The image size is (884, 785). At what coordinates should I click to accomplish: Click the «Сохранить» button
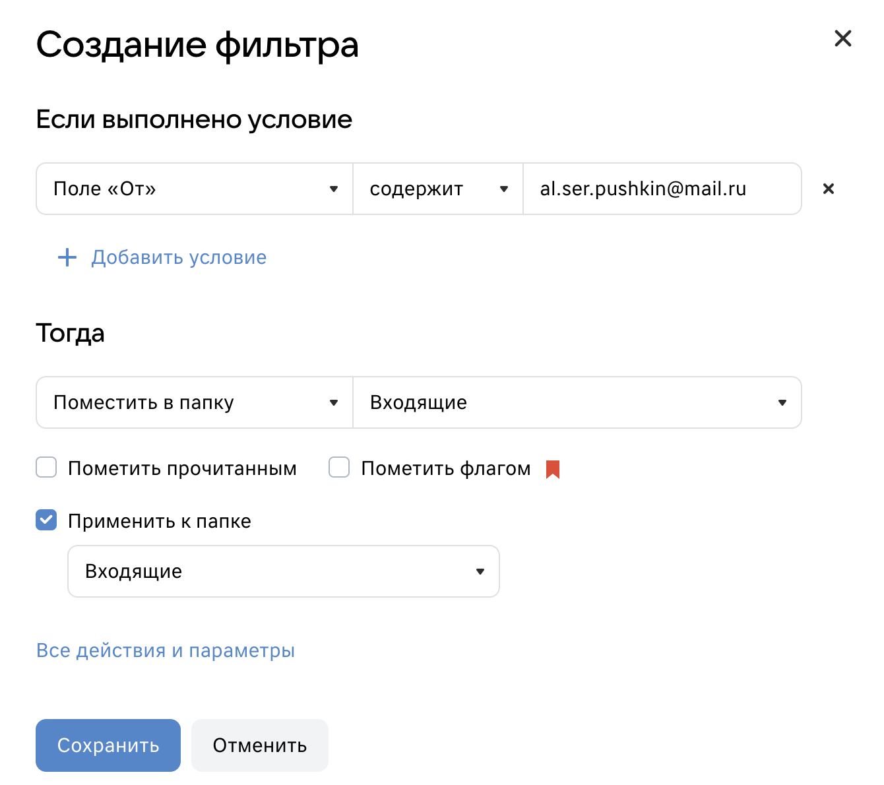click(x=108, y=745)
